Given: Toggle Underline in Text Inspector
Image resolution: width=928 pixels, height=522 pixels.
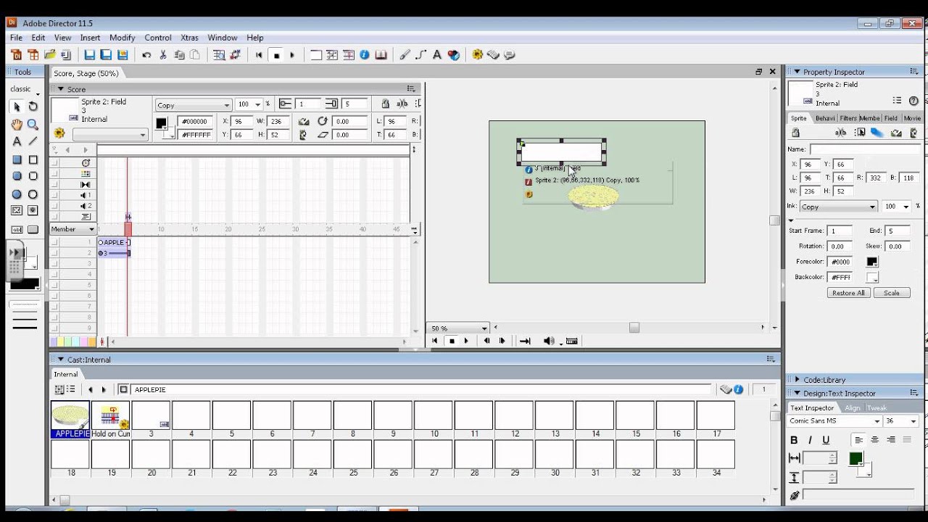Looking at the screenshot, I should 826,440.
